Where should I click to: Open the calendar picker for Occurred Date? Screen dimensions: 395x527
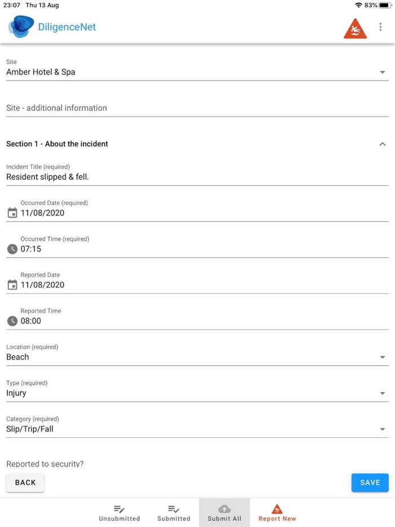tap(12, 213)
